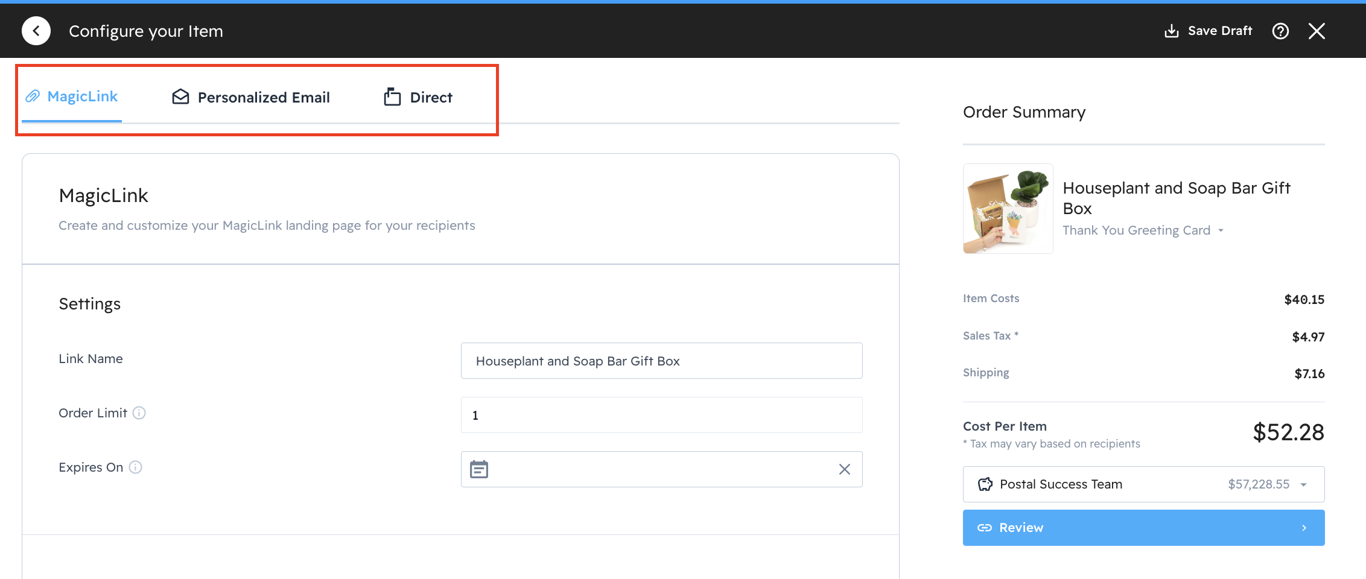Click the Review button

click(1143, 528)
